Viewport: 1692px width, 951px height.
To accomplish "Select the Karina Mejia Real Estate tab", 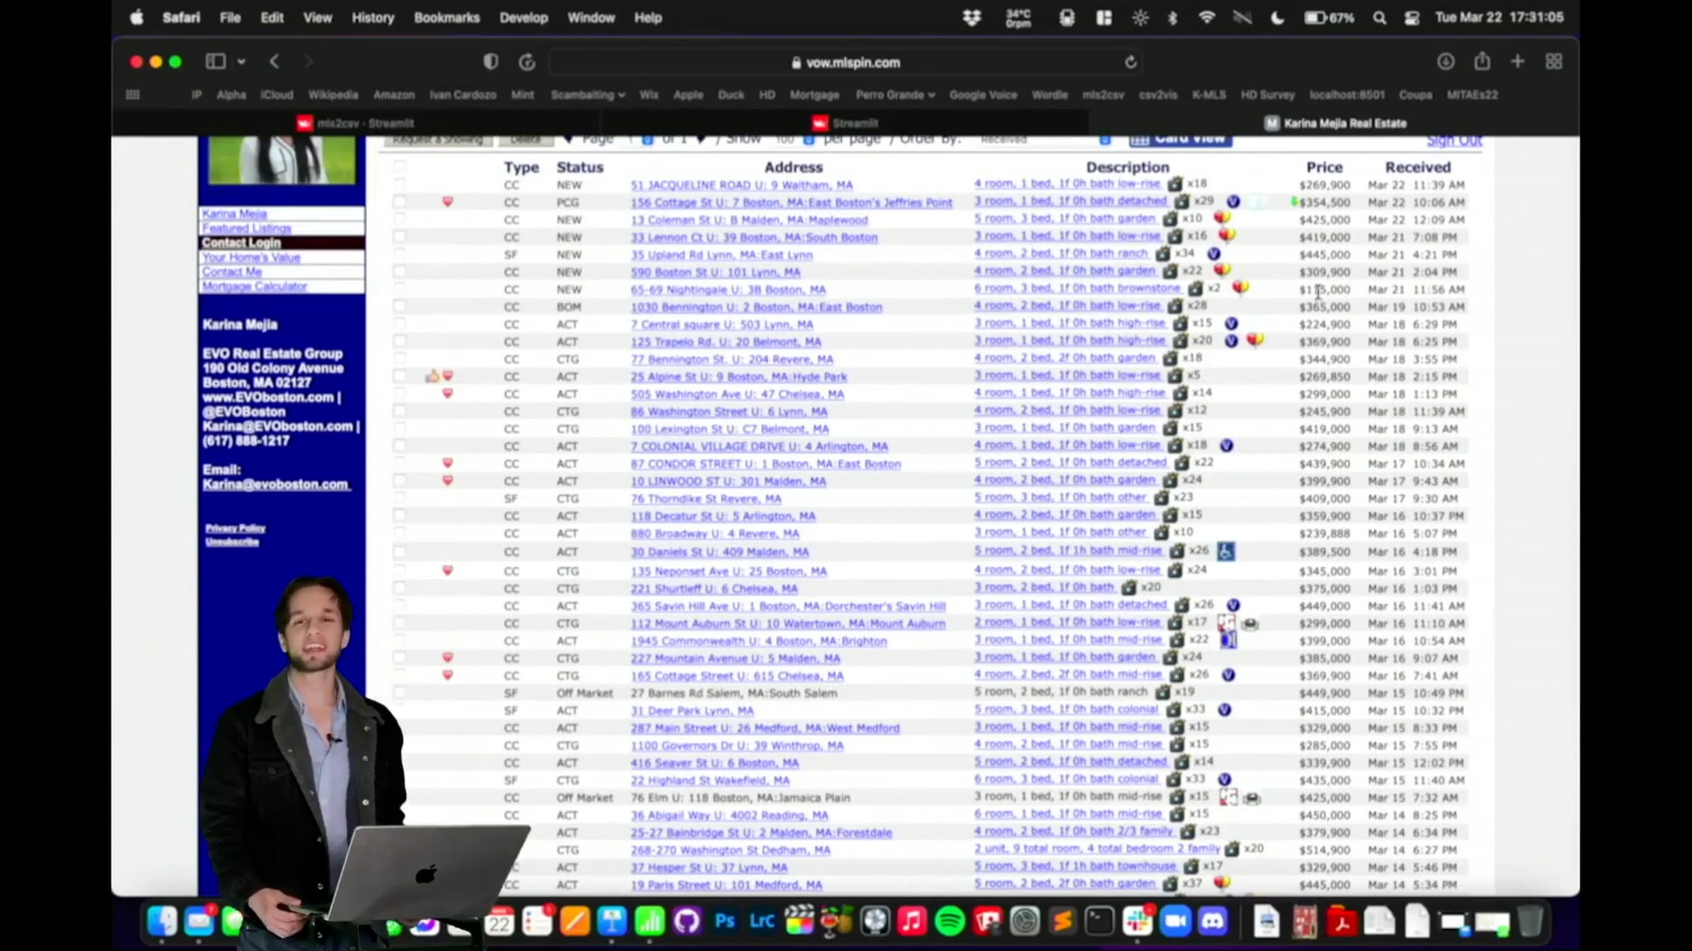I will [1335, 123].
